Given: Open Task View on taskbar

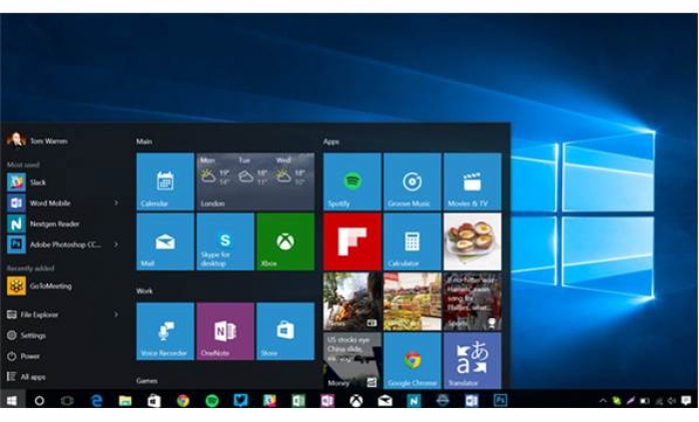Looking at the screenshot, I should pos(67,401).
